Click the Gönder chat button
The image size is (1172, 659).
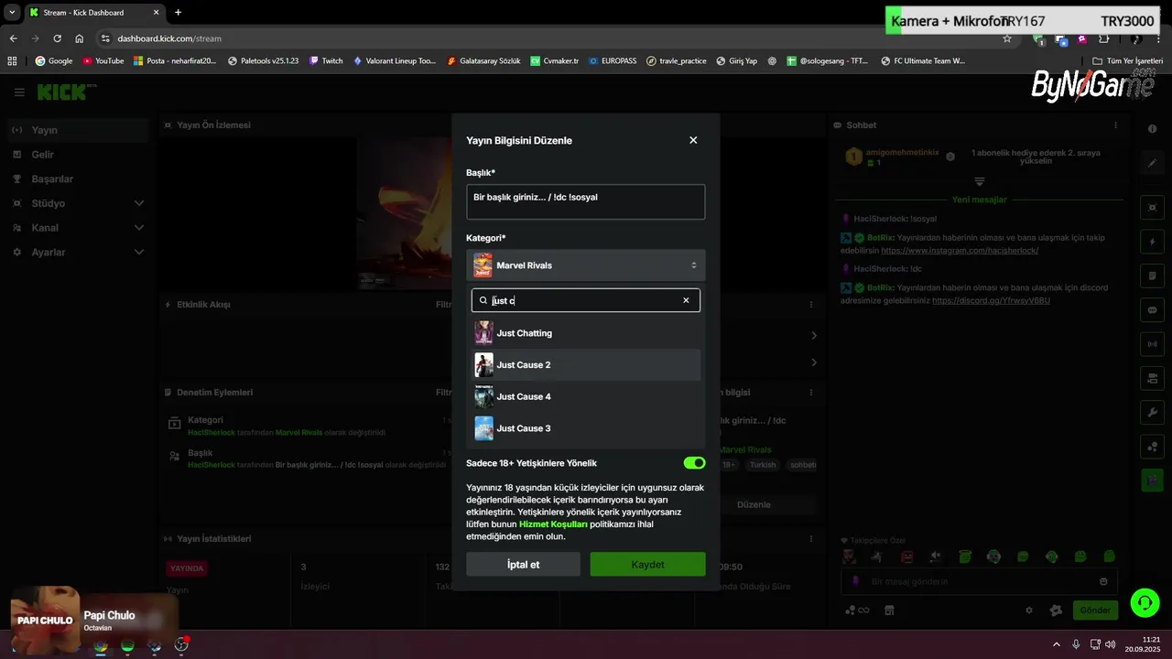1095,610
